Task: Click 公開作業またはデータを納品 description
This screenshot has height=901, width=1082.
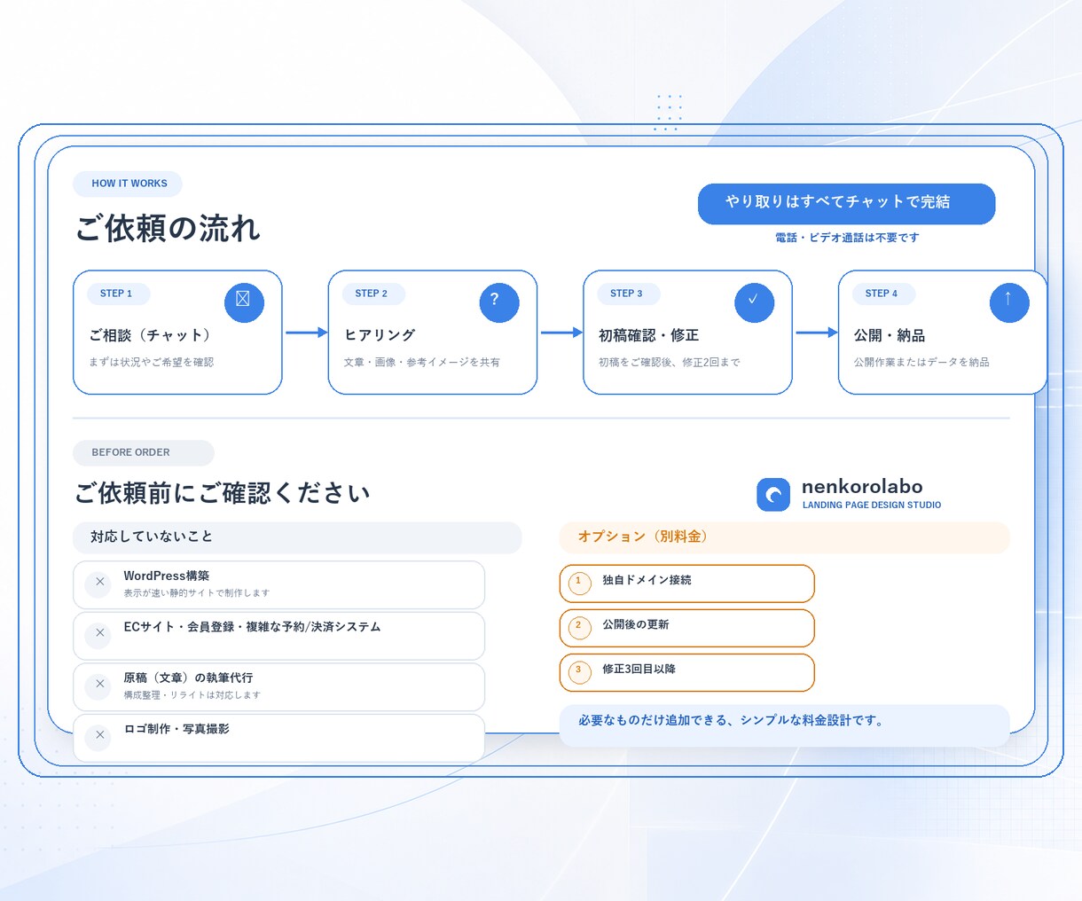Action: coord(921,362)
